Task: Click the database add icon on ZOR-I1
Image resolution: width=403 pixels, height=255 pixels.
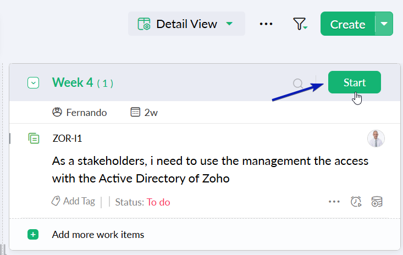Action: coord(377,202)
